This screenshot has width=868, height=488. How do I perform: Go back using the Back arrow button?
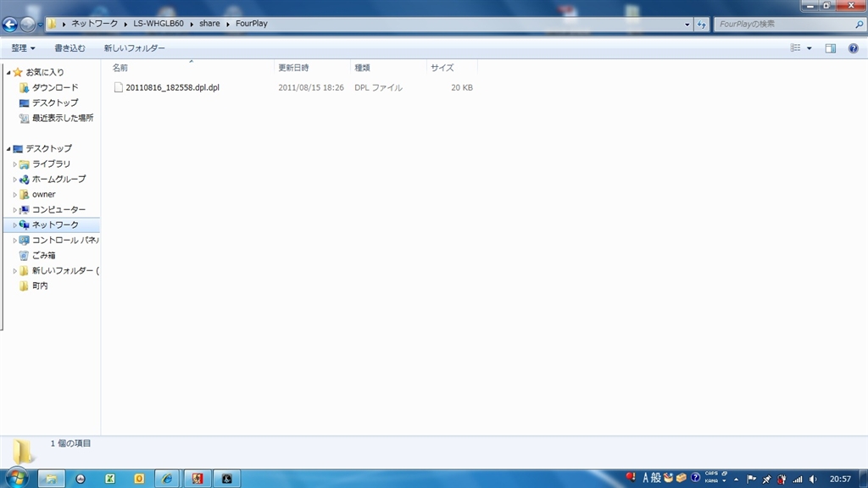point(10,24)
